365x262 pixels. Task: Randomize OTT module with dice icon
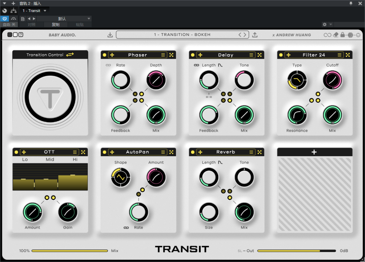click(83, 152)
